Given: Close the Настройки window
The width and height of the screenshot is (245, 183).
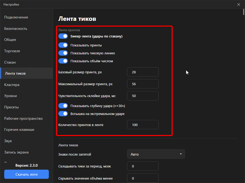Looking at the screenshot, I should point(239,4).
